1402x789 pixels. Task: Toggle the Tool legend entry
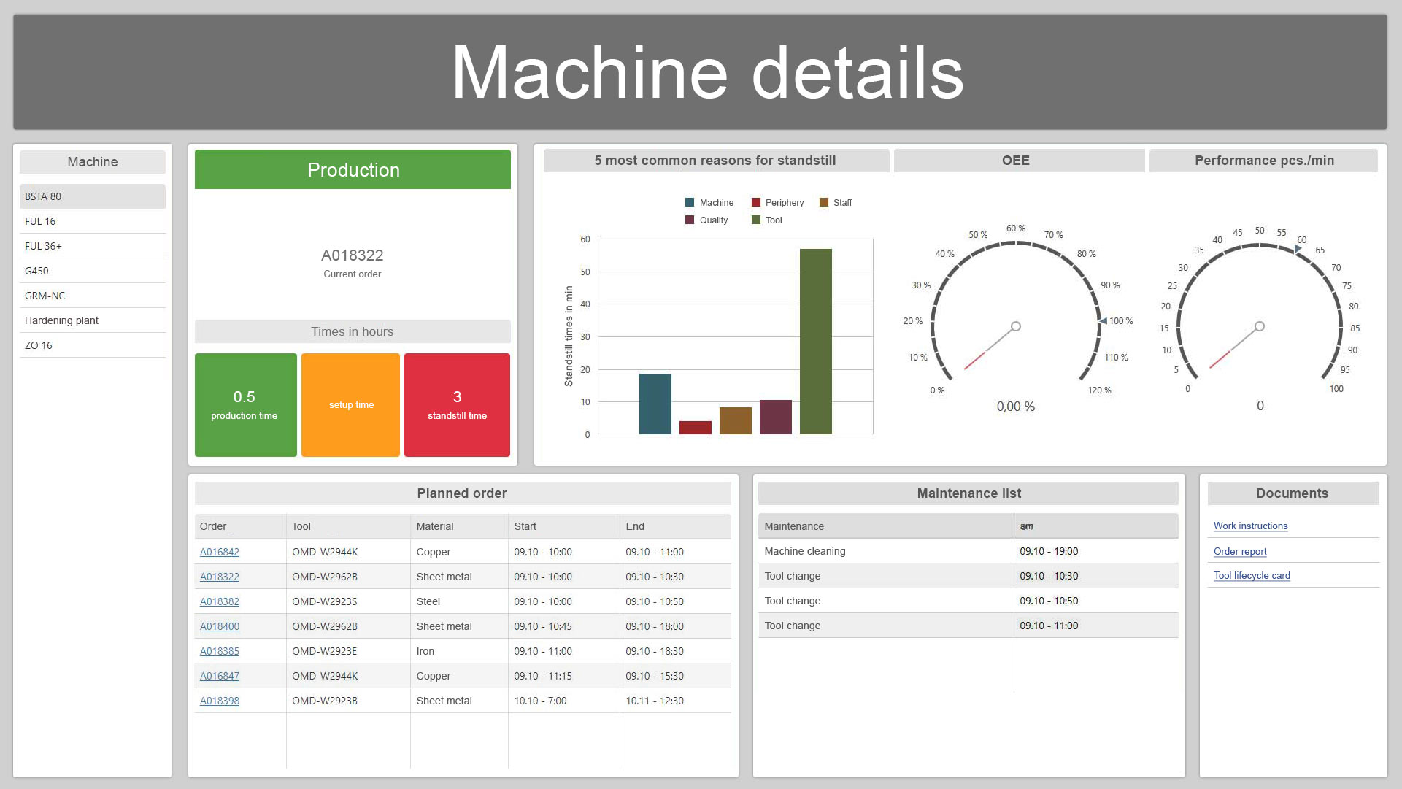pyautogui.click(x=773, y=220)
